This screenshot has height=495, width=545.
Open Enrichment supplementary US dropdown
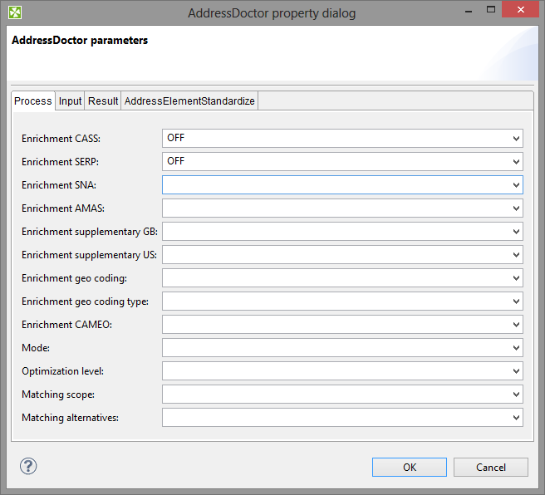point(516,254)
